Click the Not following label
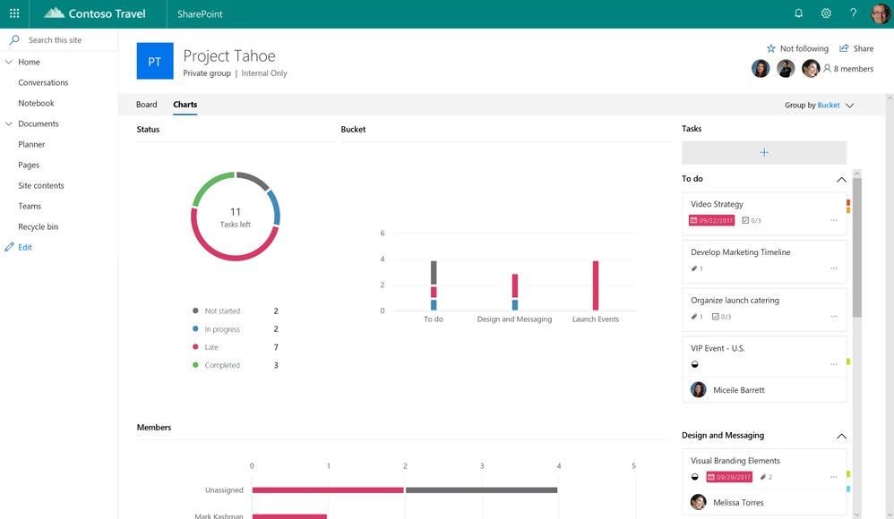 point(804,48)
